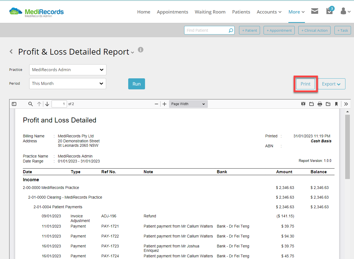Open the tasks clipboard icon with badge
This screenshot has width=354, height=259.
click(x=330, y=11)
